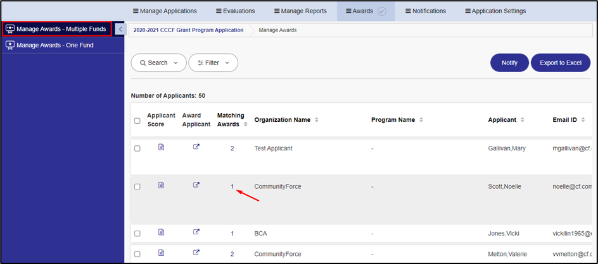Open Applicant Score icon for Melton,Valerie row

(162, 252)
